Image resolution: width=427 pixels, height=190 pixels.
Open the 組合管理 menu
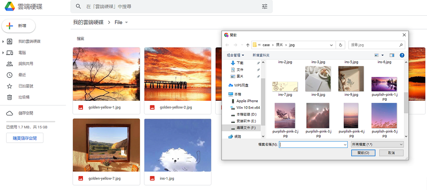pyautogui.click(x=235, y=55)
